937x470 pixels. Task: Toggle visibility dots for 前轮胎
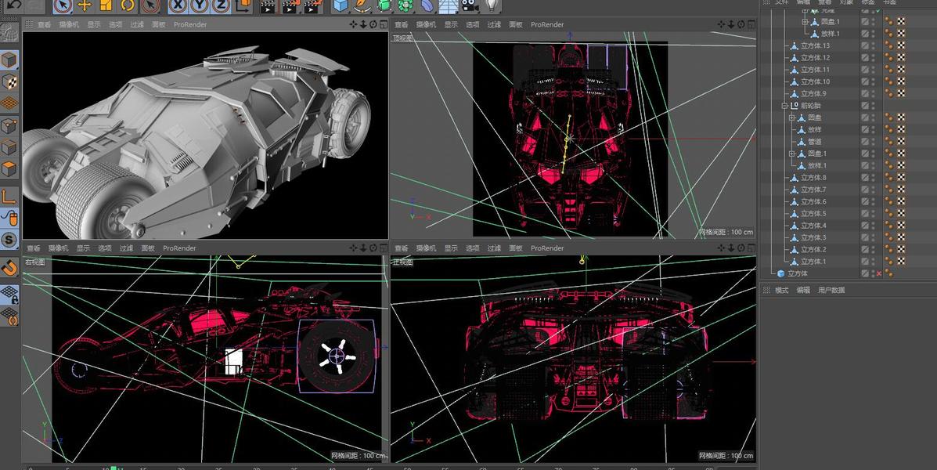coord(873,106)
